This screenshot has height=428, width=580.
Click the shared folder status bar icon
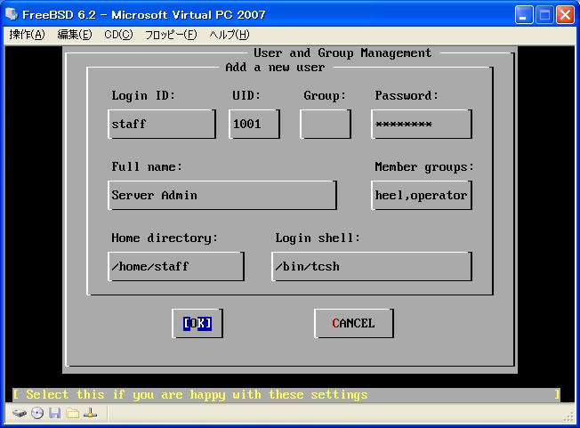[x=73, y=413]
